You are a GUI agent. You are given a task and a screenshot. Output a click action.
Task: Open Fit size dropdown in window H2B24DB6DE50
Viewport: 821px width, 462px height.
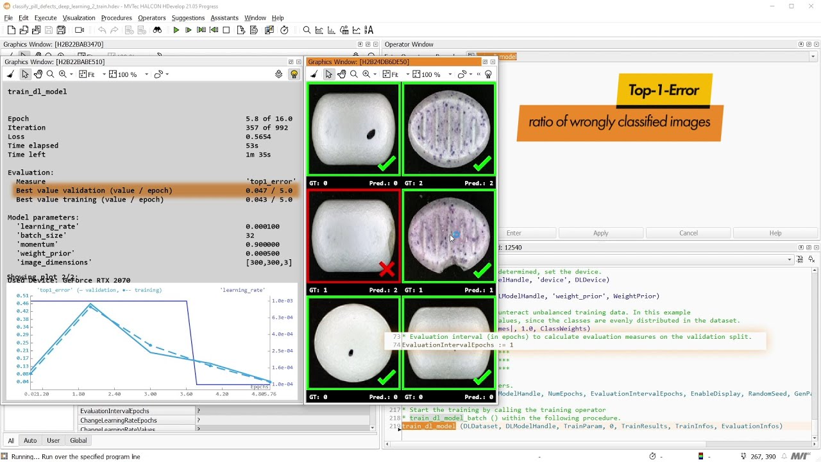(407, 74)
